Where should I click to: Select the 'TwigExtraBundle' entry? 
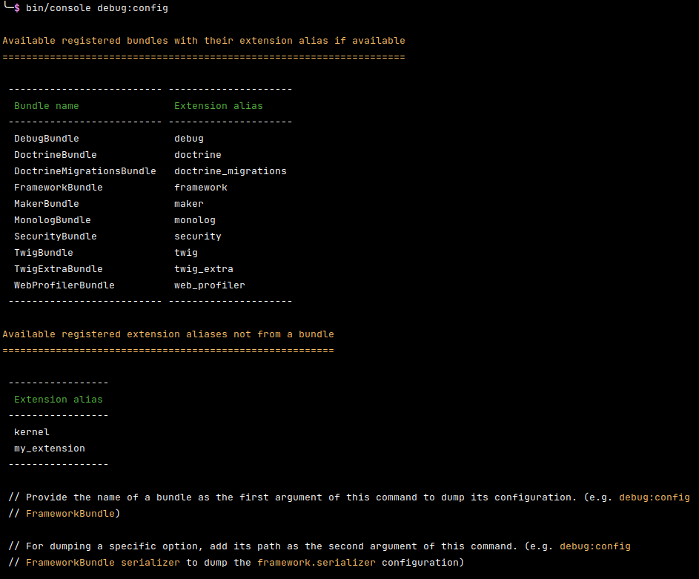point(59,269)
